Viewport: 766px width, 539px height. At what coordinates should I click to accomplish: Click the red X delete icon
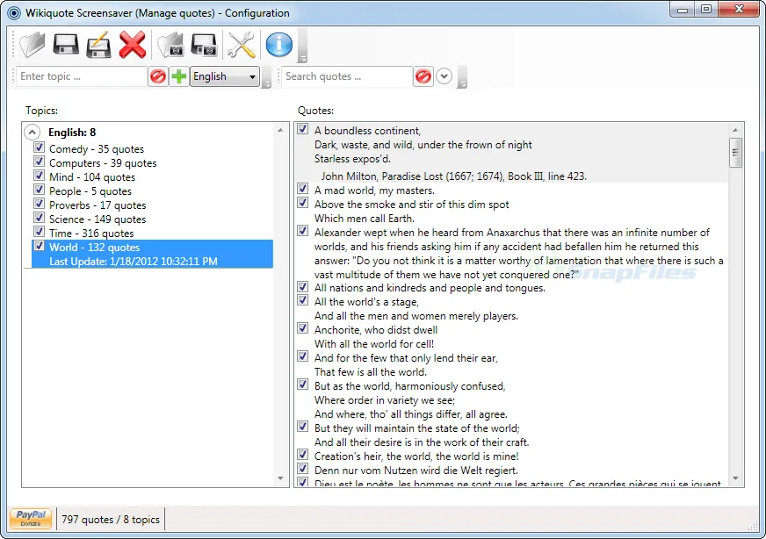(x=133, y=45)
